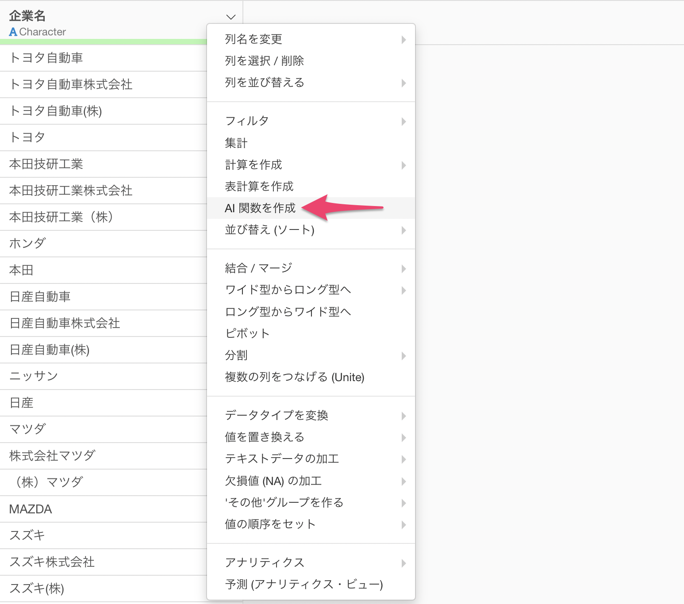Image resolution: width=684 pixels, height=604 pixels.
Task: Open 並び替え (ソート) submenu
Action: (269, 230)
